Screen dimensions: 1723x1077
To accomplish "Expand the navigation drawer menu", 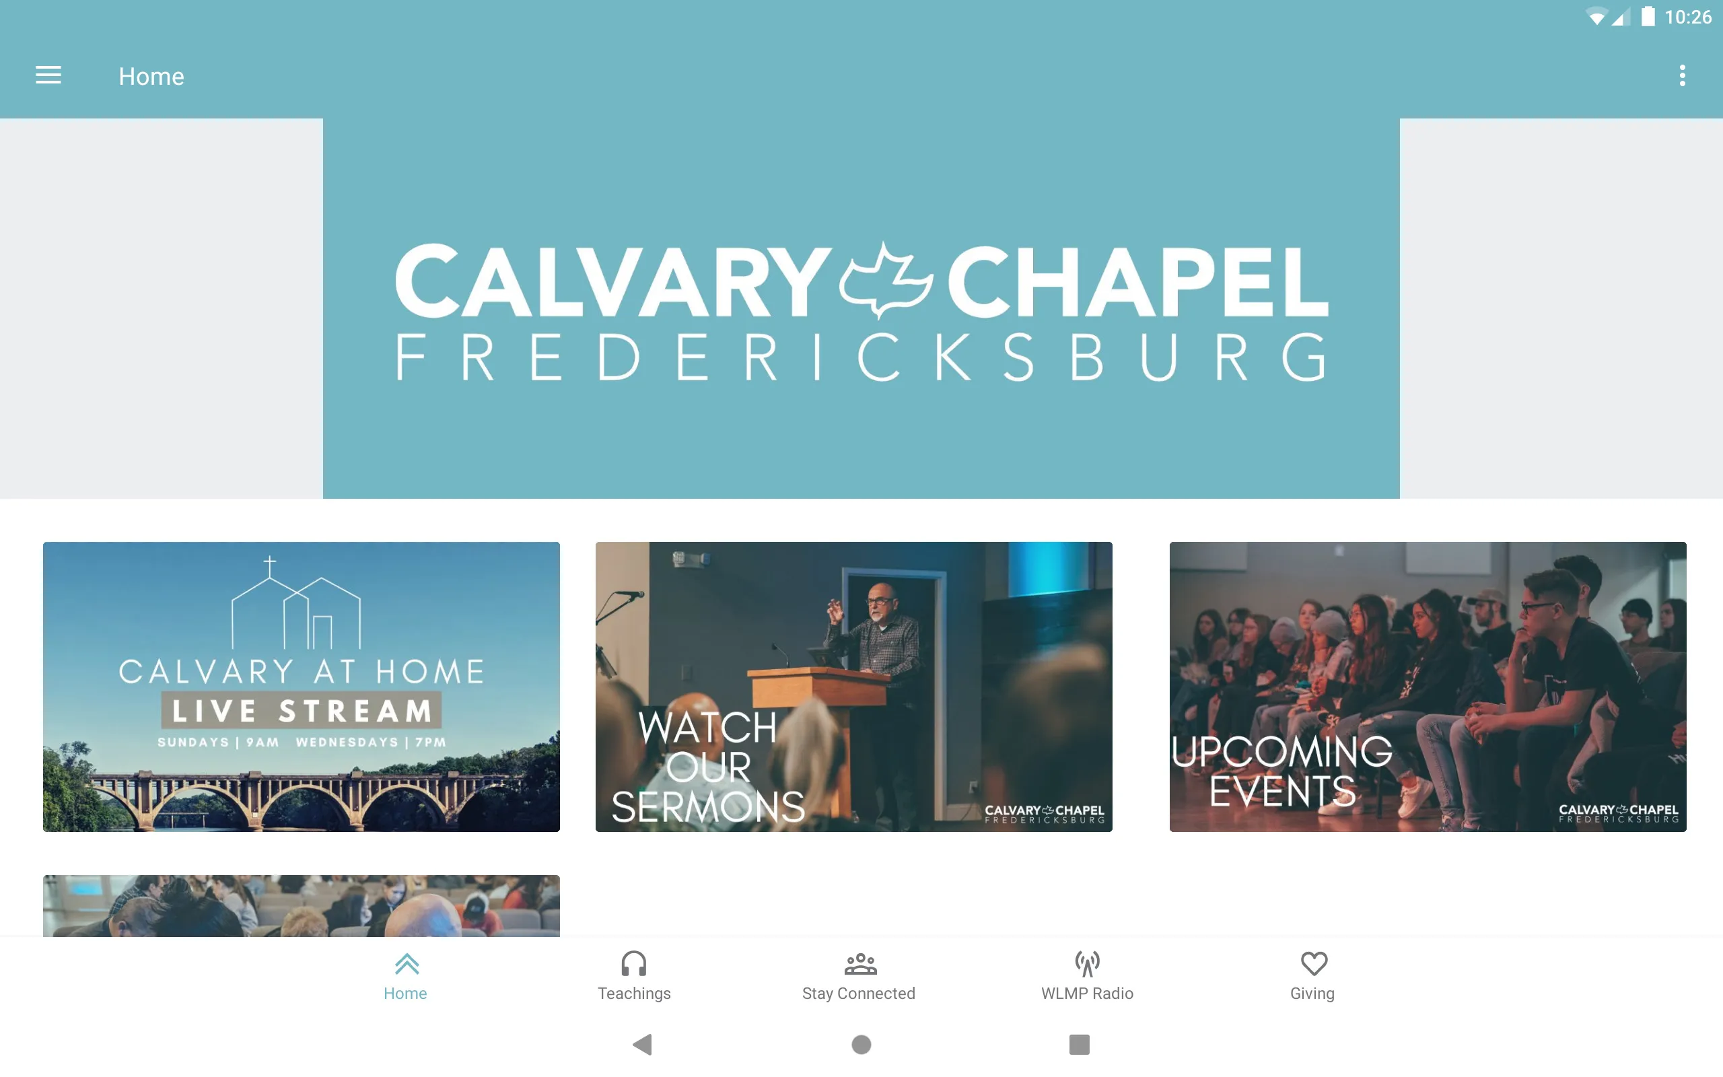I will click(47, 75).
